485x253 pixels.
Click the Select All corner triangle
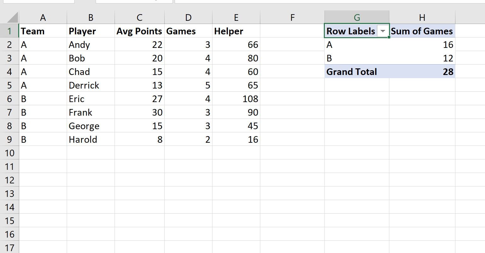point(13,17)
